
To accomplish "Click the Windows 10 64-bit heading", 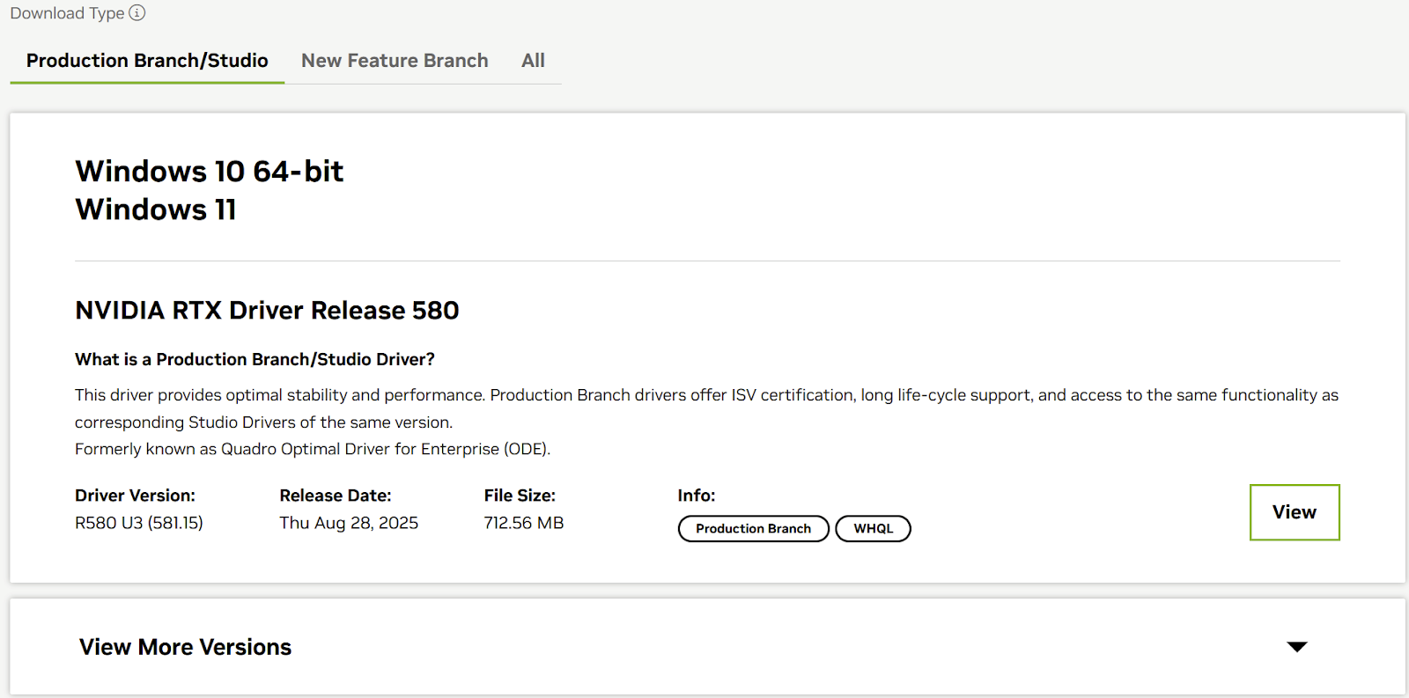I will pyautogui.click(x=209, y=171).
